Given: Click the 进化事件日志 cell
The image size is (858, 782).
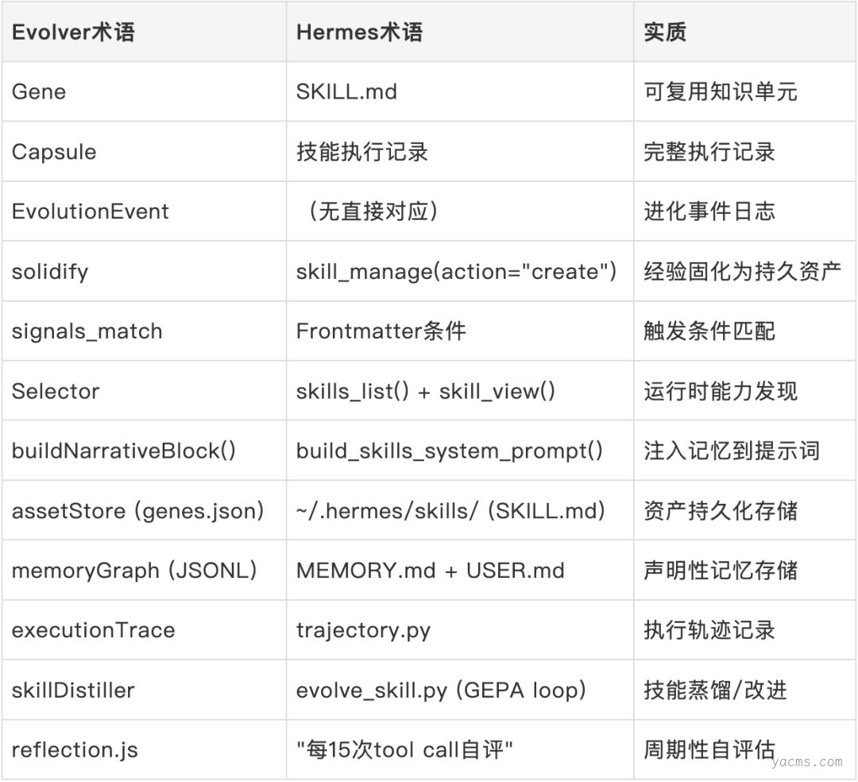Looking at the screenshot, I should click(709, 211).
